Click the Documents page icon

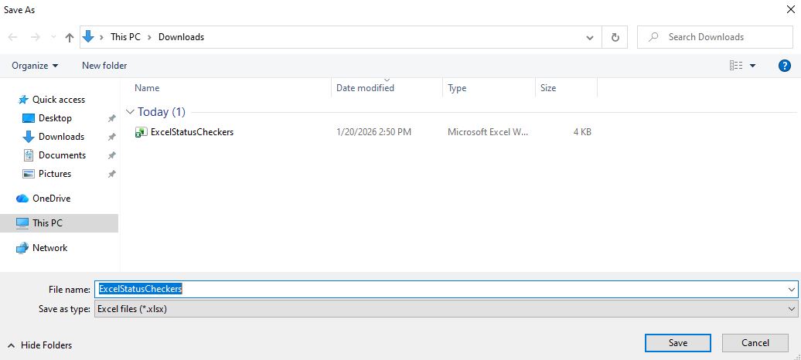click(29, 155)
